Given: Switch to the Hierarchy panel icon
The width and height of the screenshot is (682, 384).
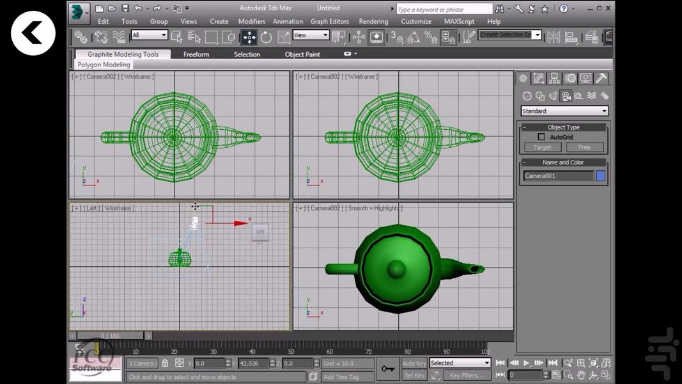Looking at the screenshot, I should 554,79.
